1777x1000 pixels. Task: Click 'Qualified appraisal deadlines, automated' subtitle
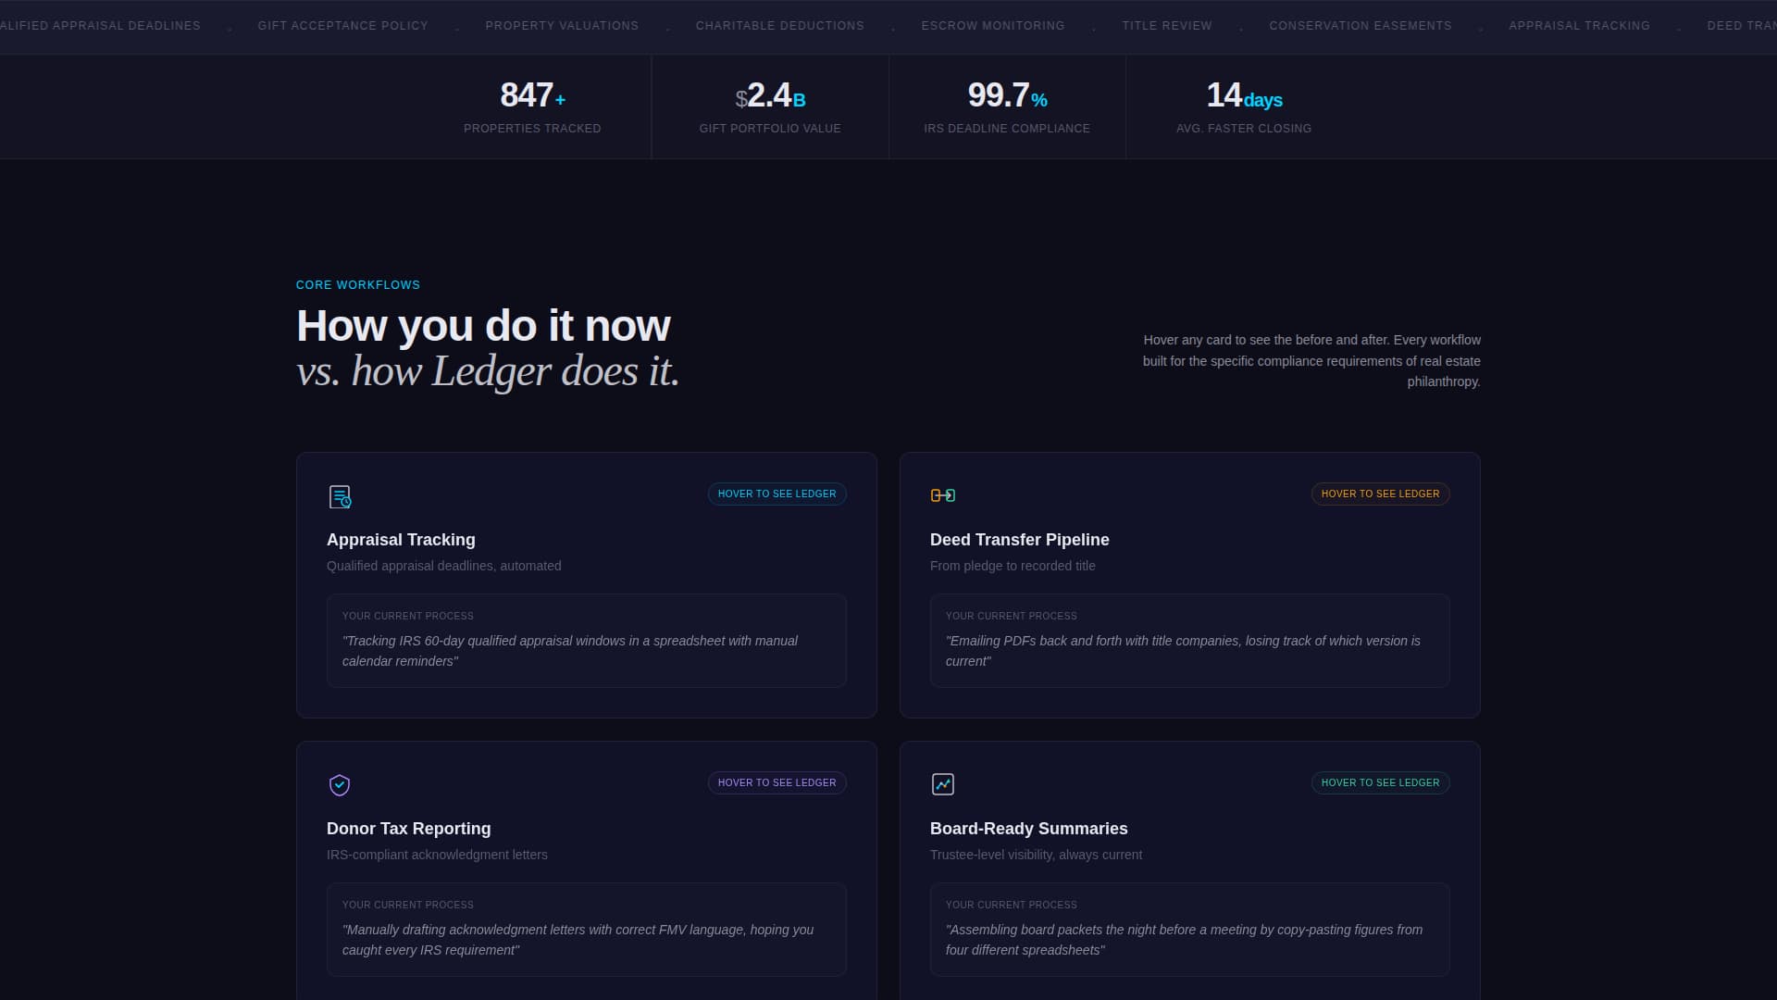443,566
